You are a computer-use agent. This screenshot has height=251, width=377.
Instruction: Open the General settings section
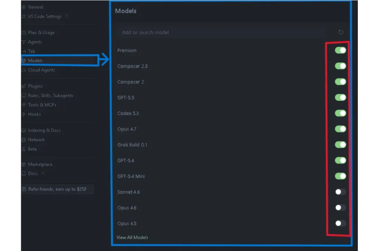[36, 7]
